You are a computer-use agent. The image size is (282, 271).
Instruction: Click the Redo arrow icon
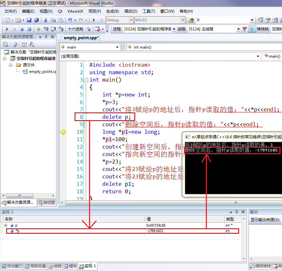(81, 20)
